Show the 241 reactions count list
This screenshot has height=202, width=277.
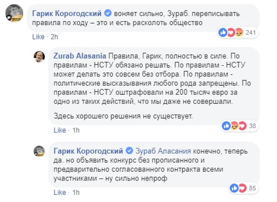(250, 33)
